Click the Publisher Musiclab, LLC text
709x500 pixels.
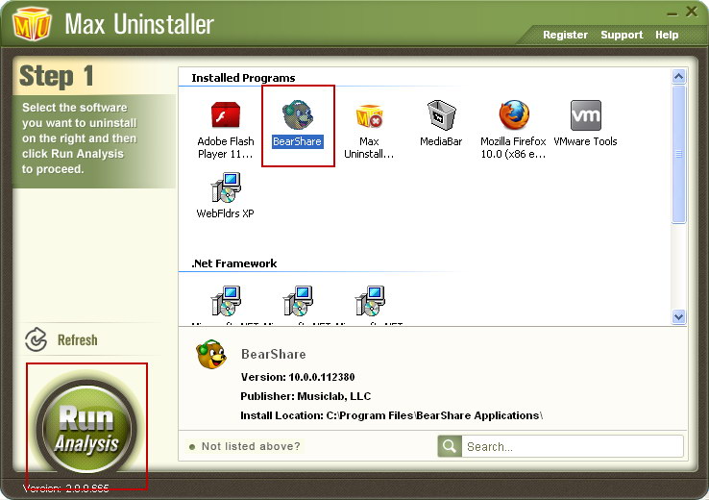coord(306,396)
